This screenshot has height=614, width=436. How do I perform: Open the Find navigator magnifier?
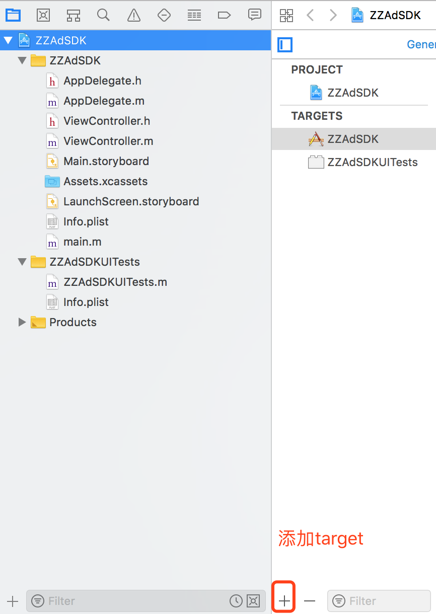pos(104,15)
